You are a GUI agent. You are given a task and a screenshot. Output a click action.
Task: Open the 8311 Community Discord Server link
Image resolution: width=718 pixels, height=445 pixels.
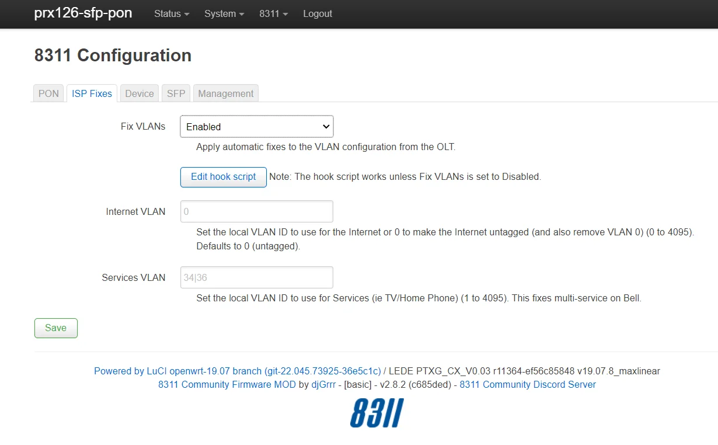528,384
